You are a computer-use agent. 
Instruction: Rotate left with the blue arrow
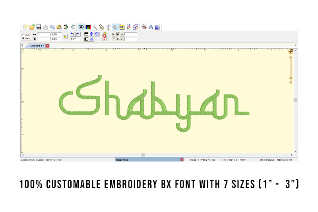click(73, 34)
